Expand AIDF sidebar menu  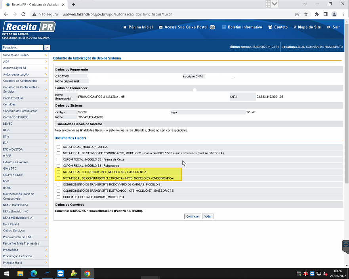25,61
